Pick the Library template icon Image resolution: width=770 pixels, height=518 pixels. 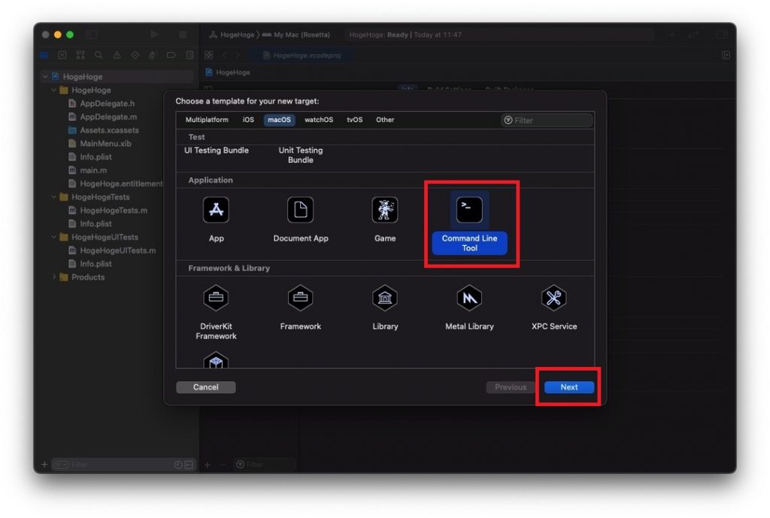tap(385, 298)
